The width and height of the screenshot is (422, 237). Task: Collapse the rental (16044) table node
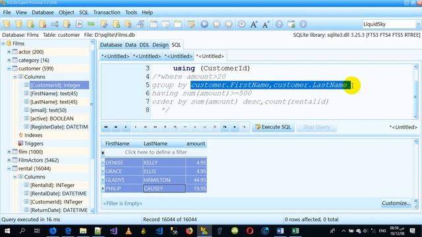tap(9, 169)
